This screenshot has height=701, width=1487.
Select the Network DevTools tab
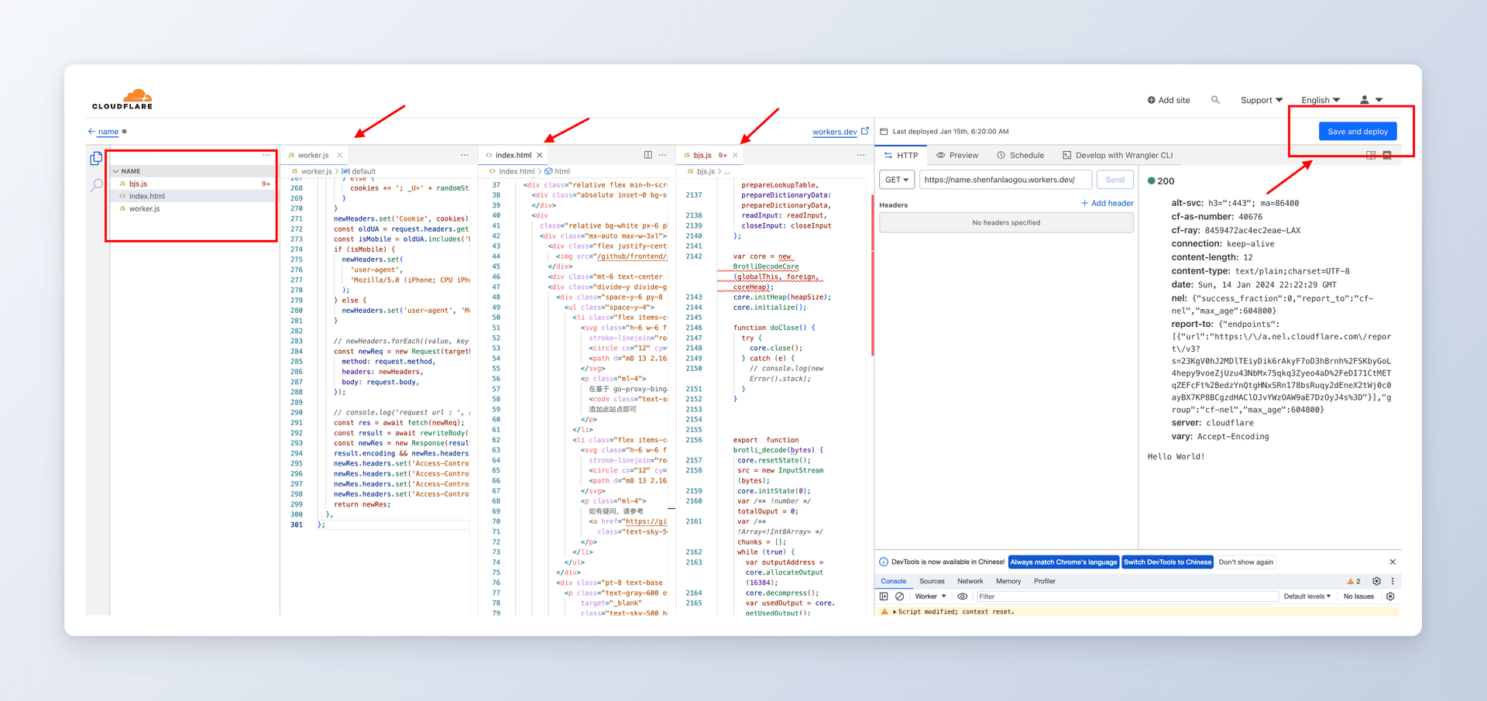point(970,581)
